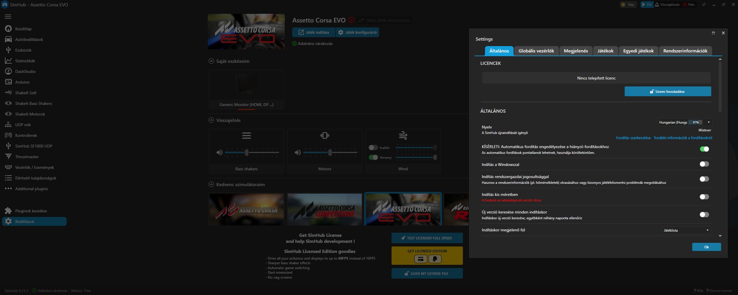Open the Hungarian language dropdown

point(709,122)
